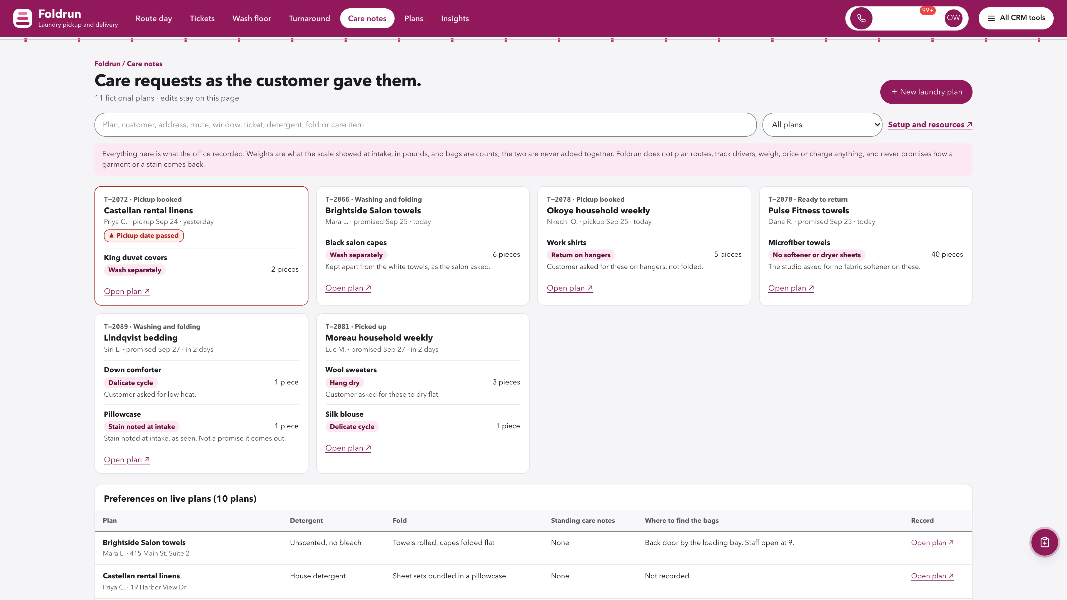1067x600 pixels.
Task: Open the Wash floor tab
Action: click(252, 18)
